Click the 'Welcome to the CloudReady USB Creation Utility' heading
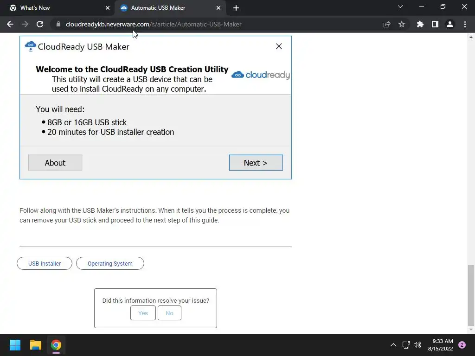Image resolution: width=475 pixels, height=356 pixels. [x=132, y=70]
